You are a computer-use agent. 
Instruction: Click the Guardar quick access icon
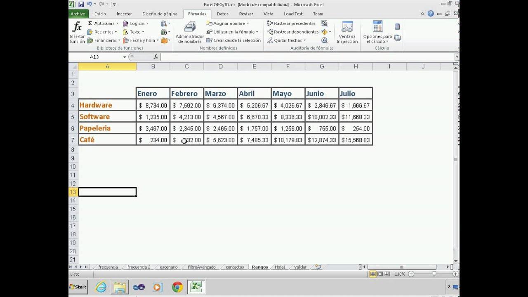click(x=80, y=4)
